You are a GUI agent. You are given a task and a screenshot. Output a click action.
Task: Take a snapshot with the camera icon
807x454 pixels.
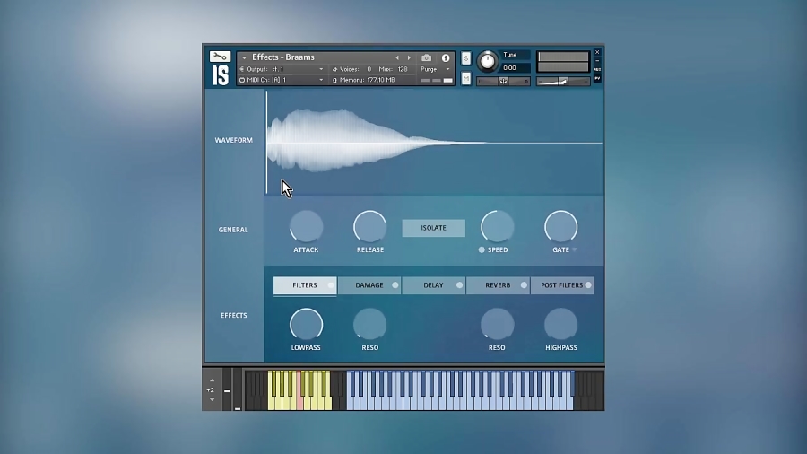pos(426,58)
